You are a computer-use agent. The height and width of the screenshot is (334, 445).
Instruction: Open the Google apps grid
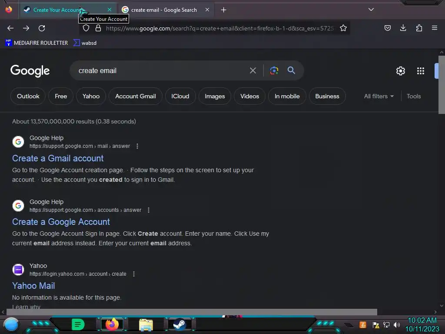click(x=421, y=71)
